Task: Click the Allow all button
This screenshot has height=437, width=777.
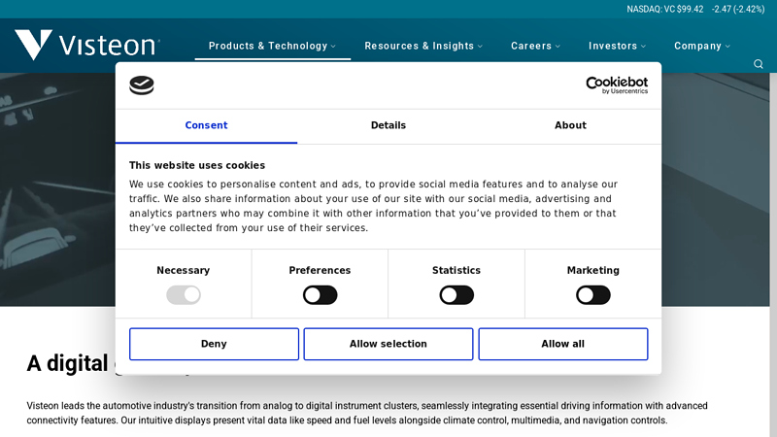Action: pyautogui.click(x=563, y=344)
